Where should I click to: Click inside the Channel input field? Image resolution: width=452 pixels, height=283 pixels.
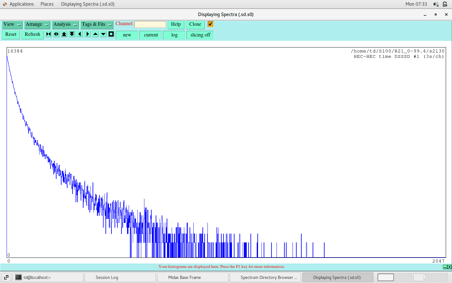150,24
